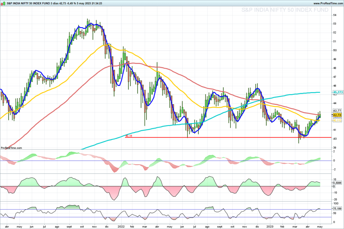
Task: Click the candlestick chart icon beside the title
Action: click(3, 3)
